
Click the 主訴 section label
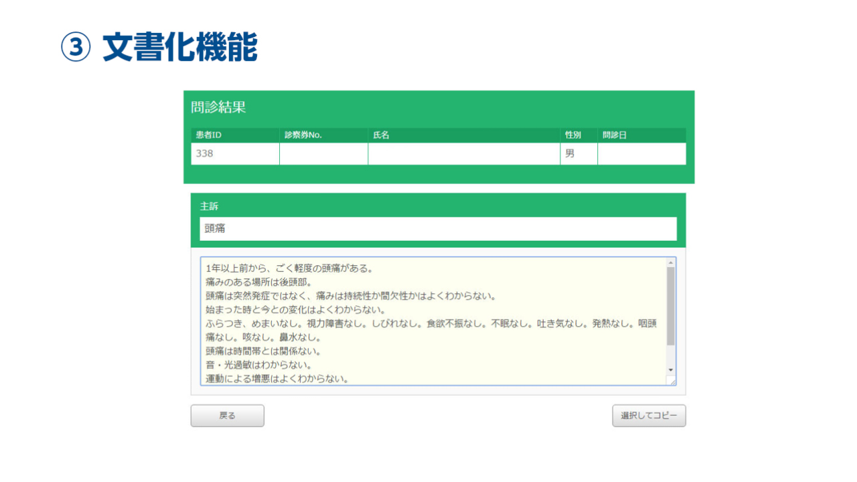click(209, 206)
